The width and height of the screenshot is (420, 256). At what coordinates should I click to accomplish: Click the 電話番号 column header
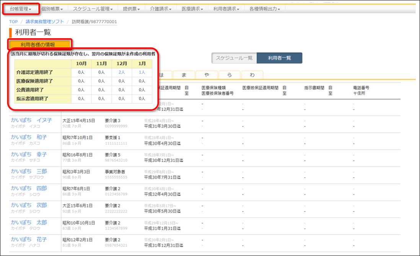361,88
